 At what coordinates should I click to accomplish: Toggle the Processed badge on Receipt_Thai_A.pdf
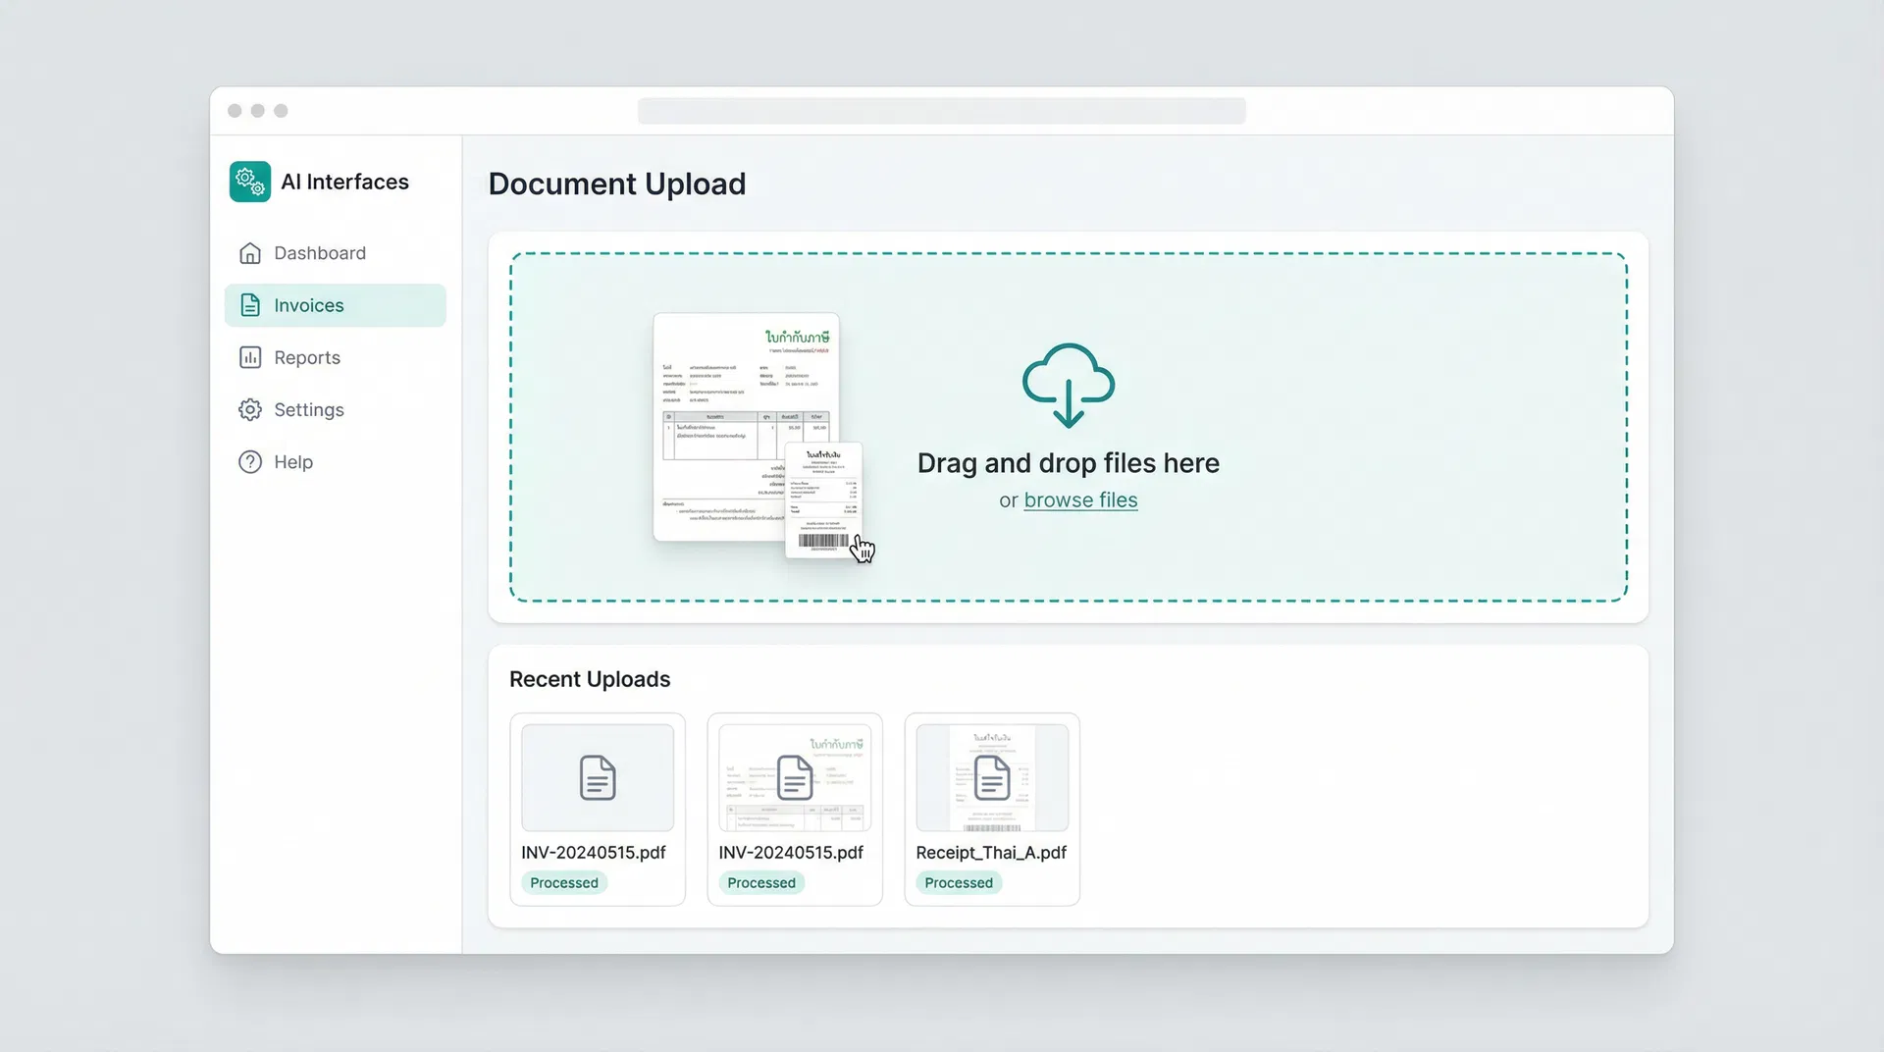pos(959,882)
